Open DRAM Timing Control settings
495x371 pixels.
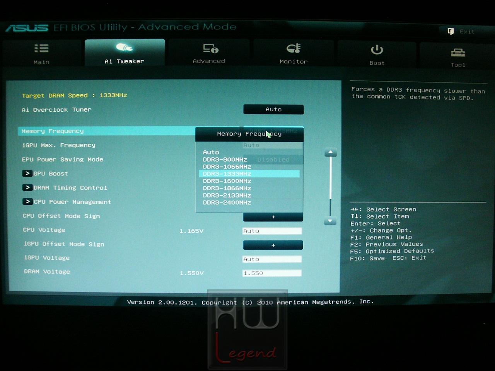click(70, 188)
